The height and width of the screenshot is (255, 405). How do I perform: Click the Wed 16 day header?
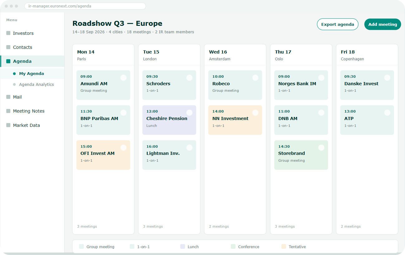point(218,52)
